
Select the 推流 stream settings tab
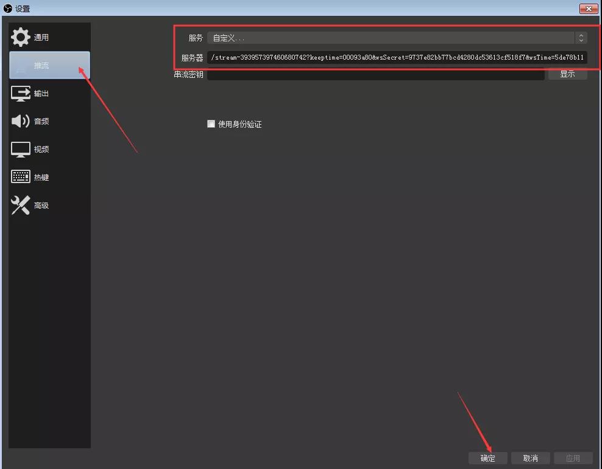[x=49, y=65]
